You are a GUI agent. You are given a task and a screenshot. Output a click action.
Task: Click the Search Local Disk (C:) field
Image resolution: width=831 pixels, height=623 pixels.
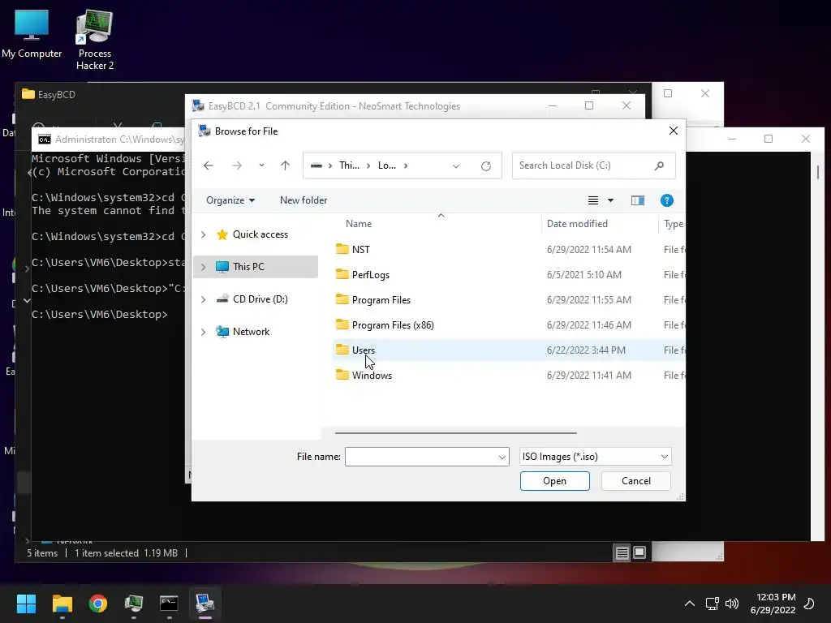click(x=593, y=165)
